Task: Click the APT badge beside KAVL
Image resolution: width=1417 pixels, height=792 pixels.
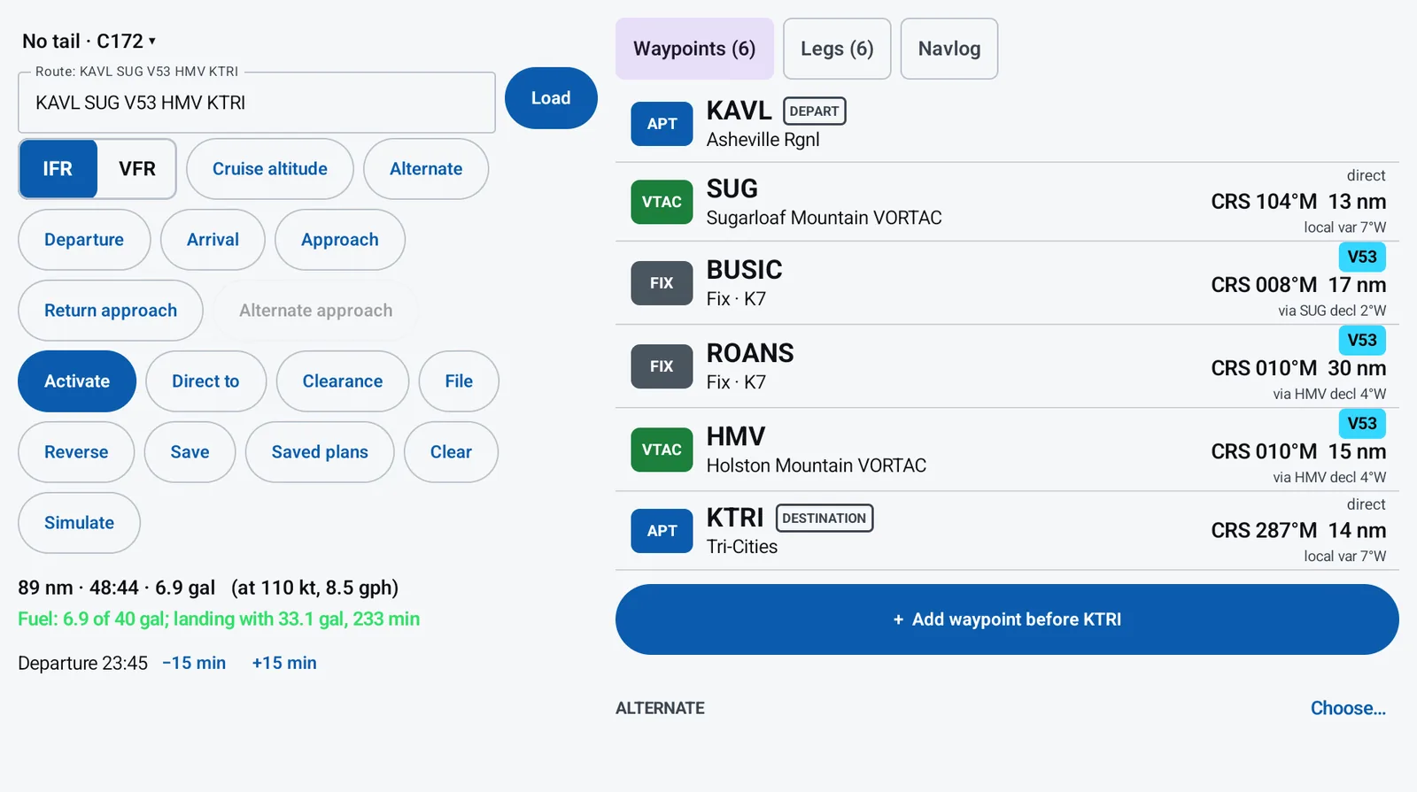Action: 662,124
